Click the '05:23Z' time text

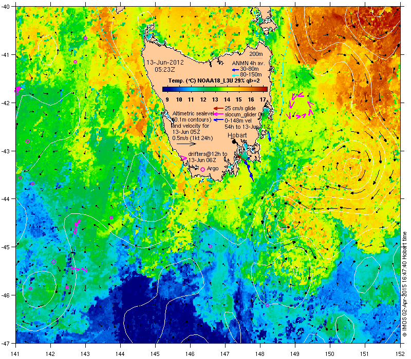coord(164,70)
